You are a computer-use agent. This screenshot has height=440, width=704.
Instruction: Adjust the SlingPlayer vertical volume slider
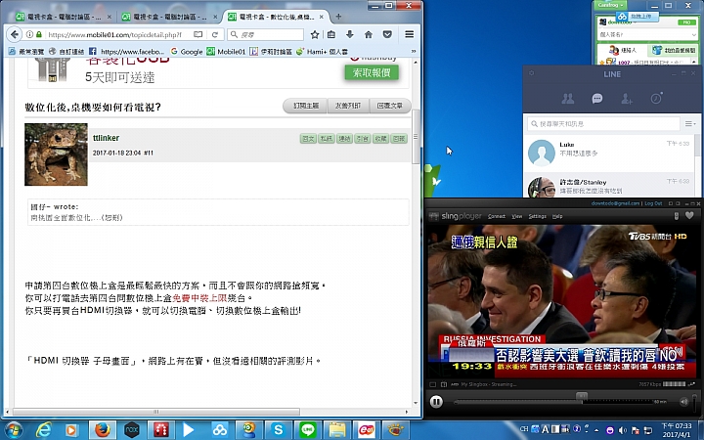[x=695, y=402]
